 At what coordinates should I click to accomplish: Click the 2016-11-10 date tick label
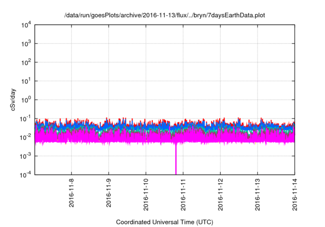point(146,195)
